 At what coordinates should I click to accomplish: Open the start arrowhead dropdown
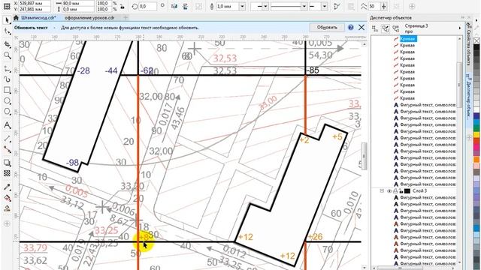point(265,6)
